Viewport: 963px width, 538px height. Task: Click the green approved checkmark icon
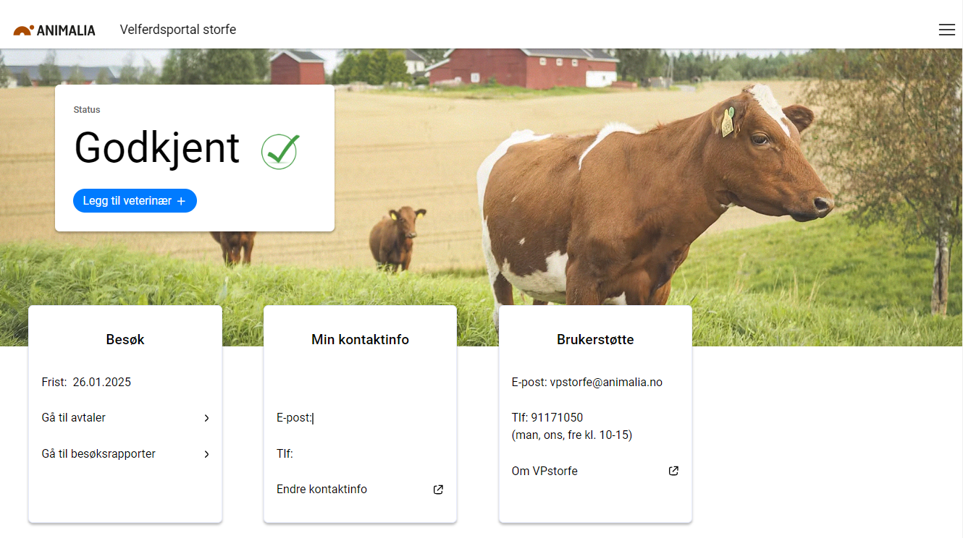click(x=280, y=151)
